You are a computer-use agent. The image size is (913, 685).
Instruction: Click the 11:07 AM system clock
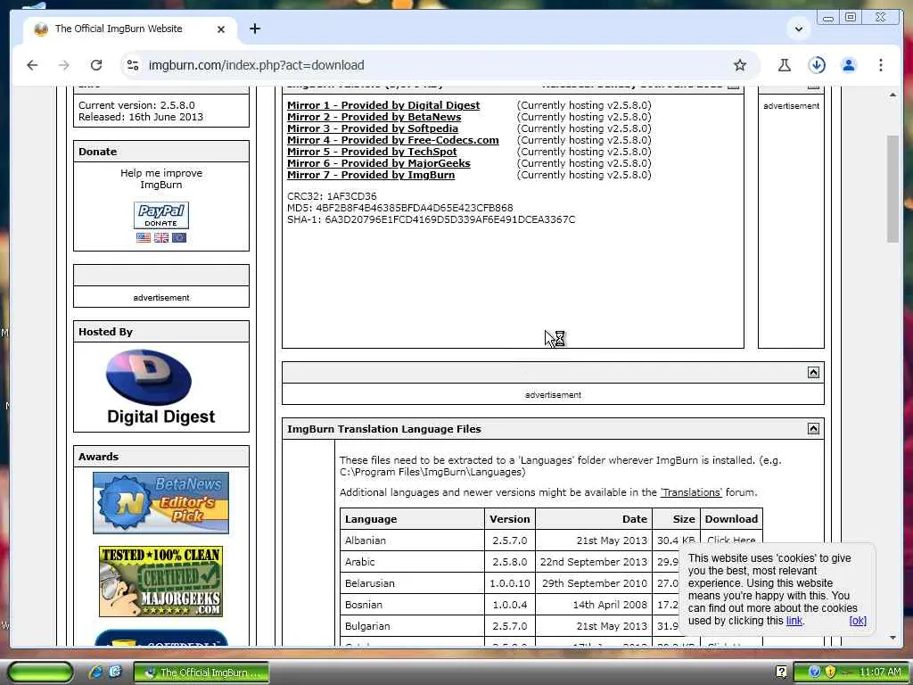coord(880,673)
